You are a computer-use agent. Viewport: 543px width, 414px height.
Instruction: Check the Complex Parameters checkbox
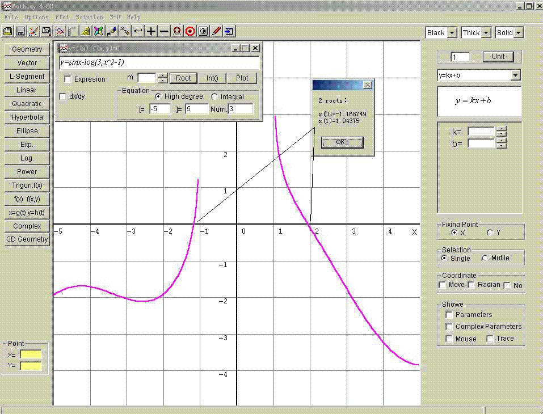click(449, 327)
